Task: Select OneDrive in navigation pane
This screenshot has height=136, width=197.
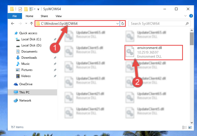Action: pos(26,84)
